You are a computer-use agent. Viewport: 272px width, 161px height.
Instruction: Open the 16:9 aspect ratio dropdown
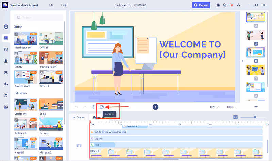pos(214,107)
